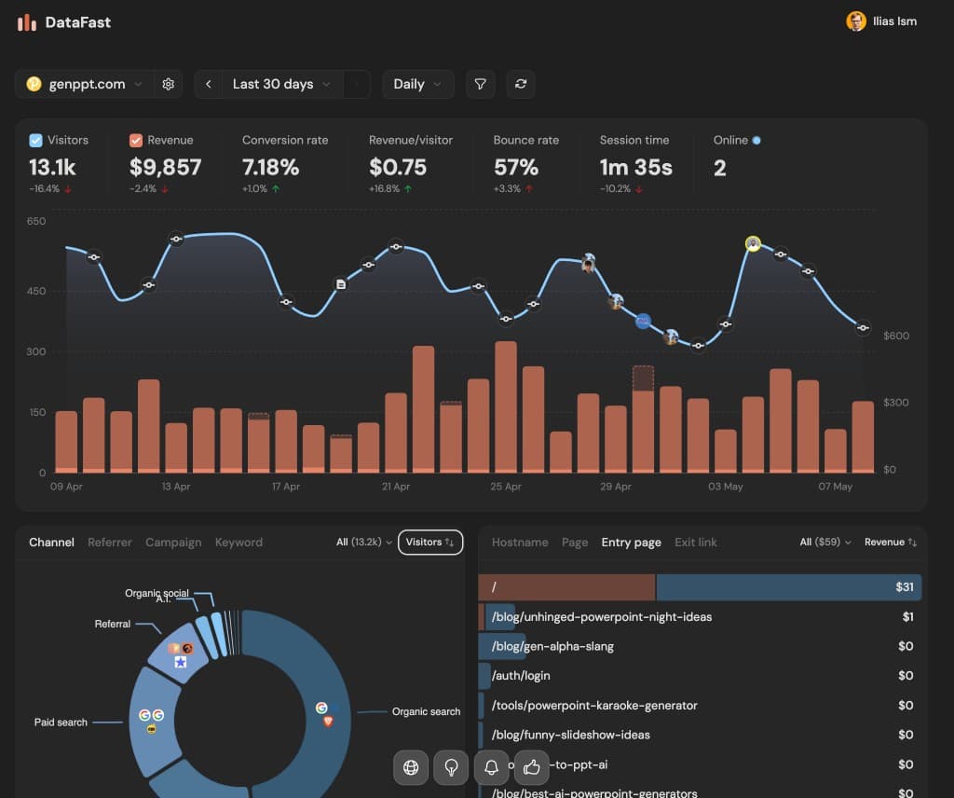Switch to the Channel tab

point(52,543)
